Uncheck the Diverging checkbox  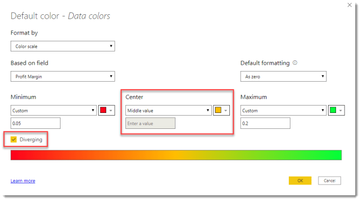[14, 139]
